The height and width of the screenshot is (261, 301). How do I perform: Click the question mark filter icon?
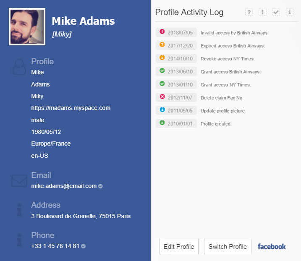pos(249,12)
